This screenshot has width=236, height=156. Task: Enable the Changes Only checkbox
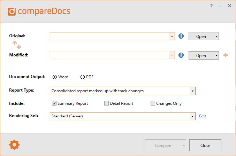click(x=153, y=103)
